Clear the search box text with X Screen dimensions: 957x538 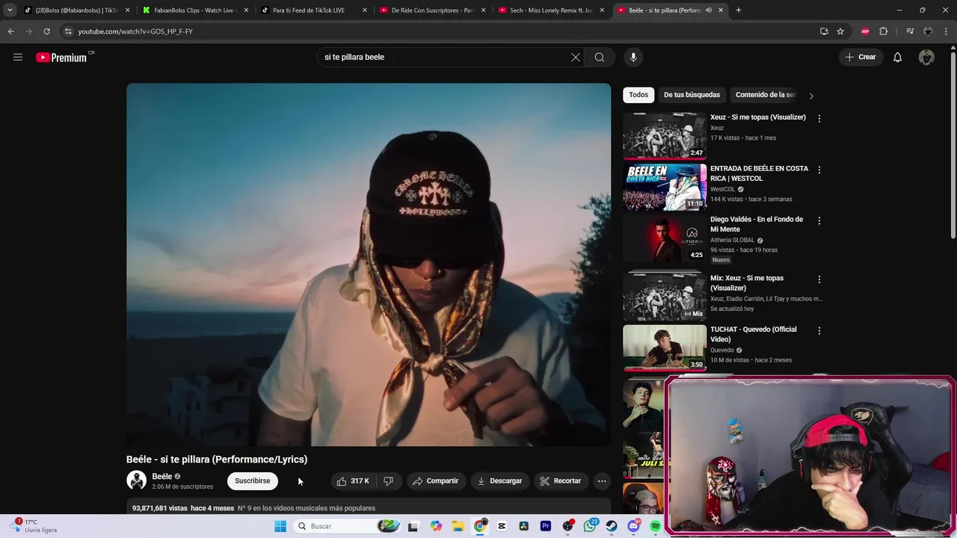(x=576, y=57)
